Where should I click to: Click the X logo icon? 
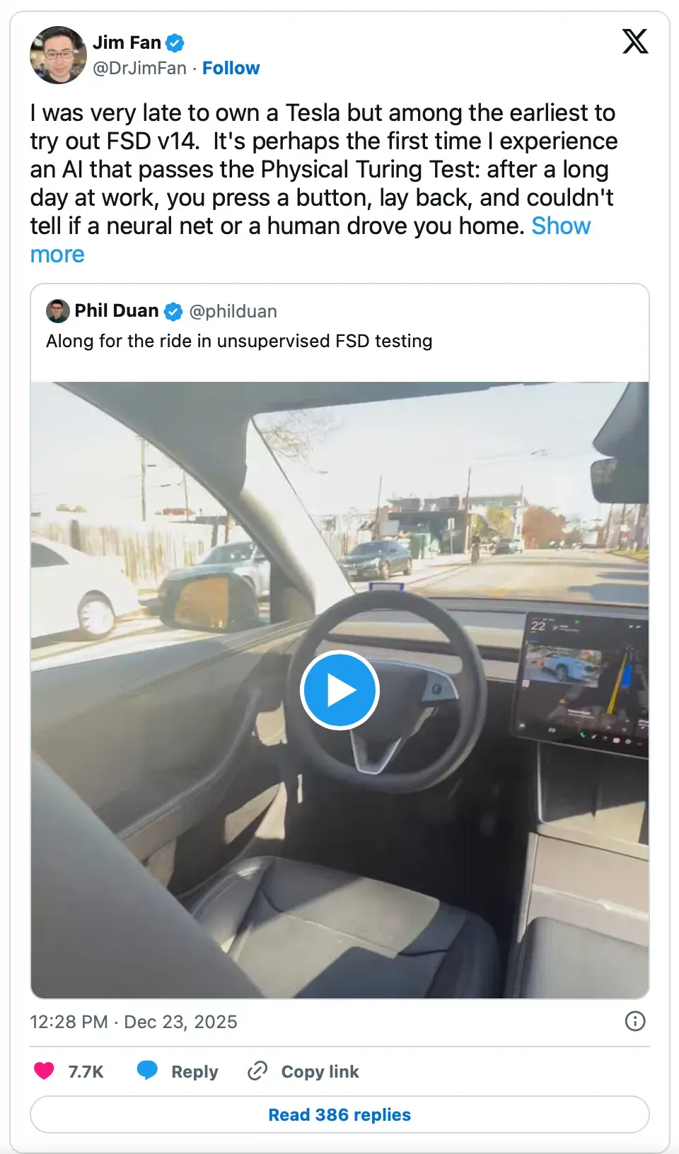(x=634, y=41)
